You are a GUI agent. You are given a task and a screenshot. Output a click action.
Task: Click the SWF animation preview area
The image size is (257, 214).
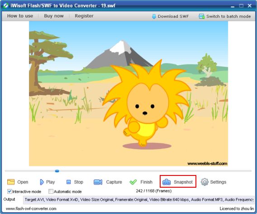pyautogui.click(x=128, y=93)
